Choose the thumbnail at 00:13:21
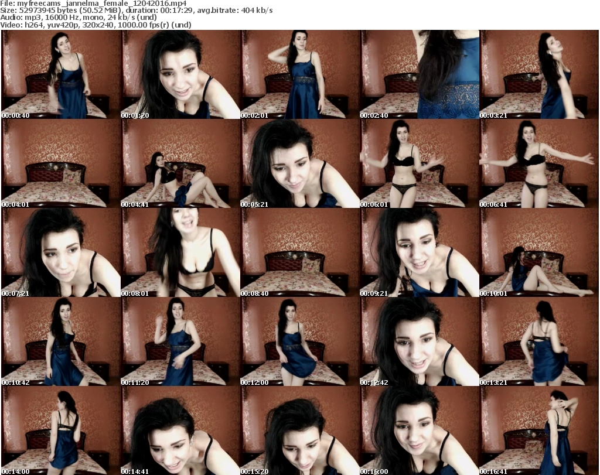 pos(539,341)
